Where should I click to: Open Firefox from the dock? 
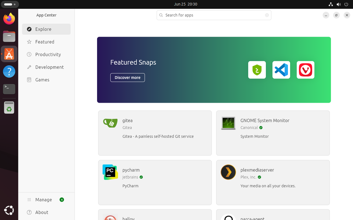click(x=9, y=19)
